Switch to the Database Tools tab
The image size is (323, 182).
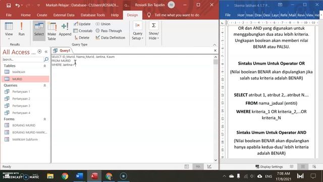tap(93, 15)
